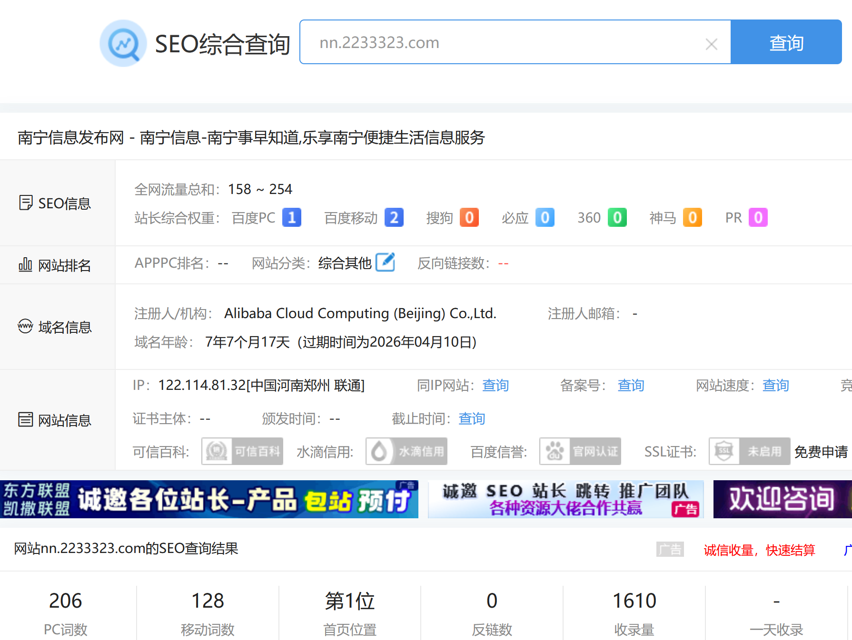Open the 百度信誉 官网认证 badge
The width and height of the screenshot is (852, 640).
(580, 451)
